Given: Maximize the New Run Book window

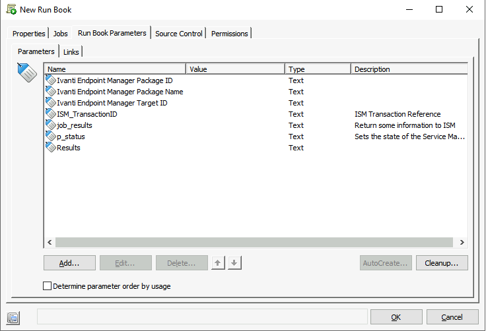Looking at the screenshot, I should pyautogui.click(x=439, y=9).
